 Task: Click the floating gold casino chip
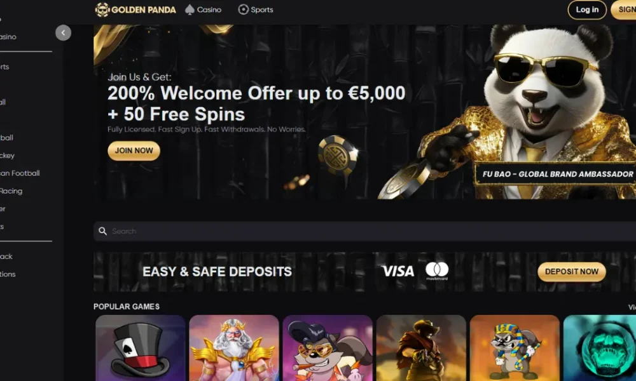click(x=337, y=155)
